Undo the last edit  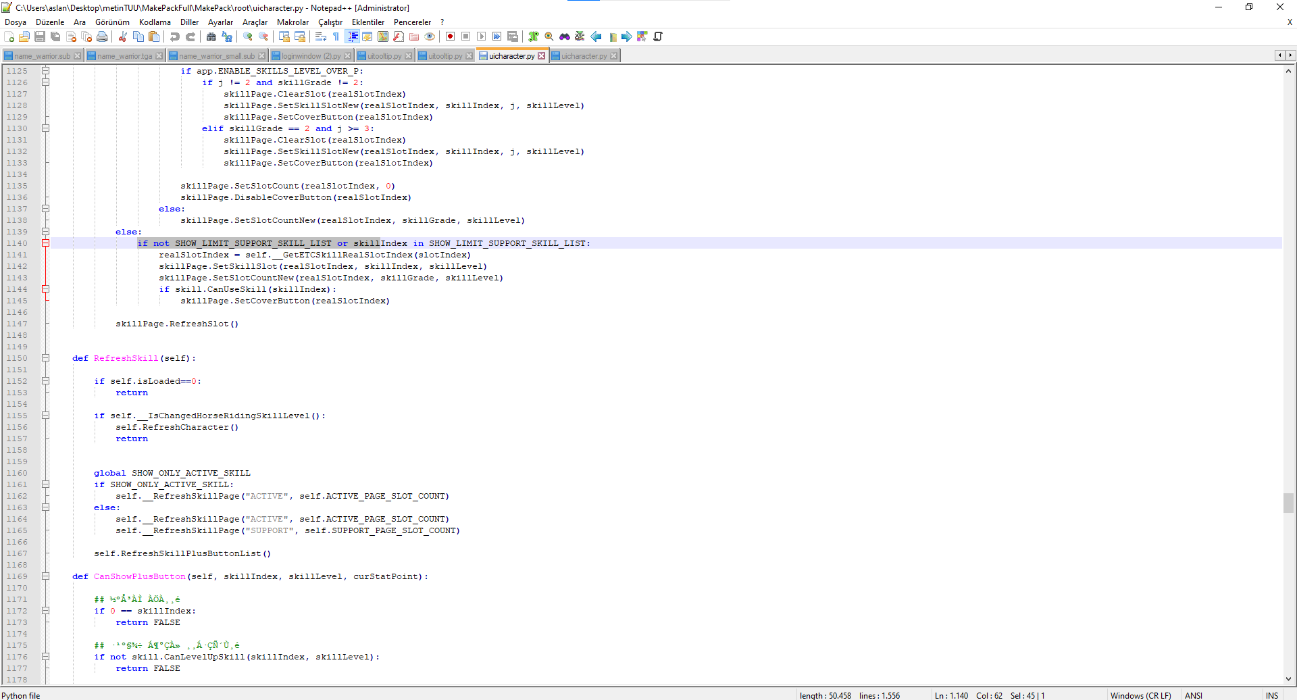point(175,36)
